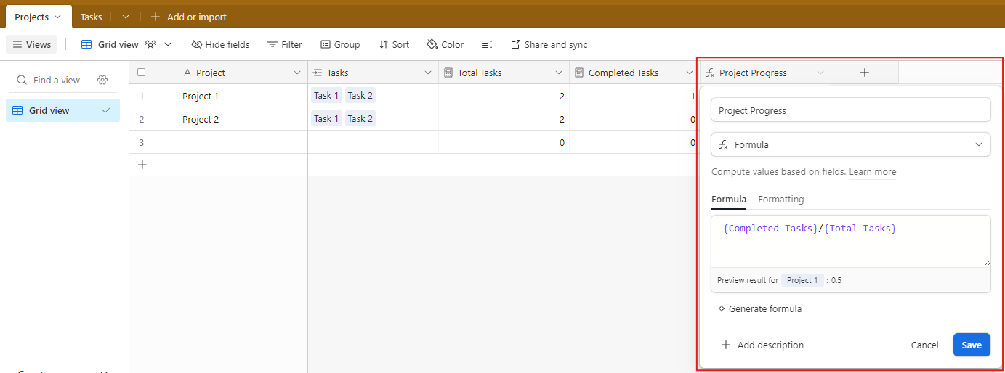The height and width of the screenshot is (373, 1005).
Task: Open the Tasks column dropdown arrow
Action: click(428, 73)
